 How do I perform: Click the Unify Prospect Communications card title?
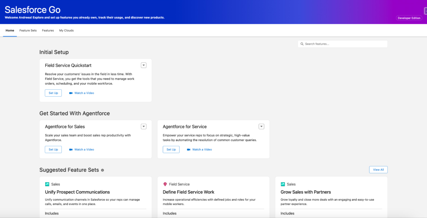(x=77, y=192)
